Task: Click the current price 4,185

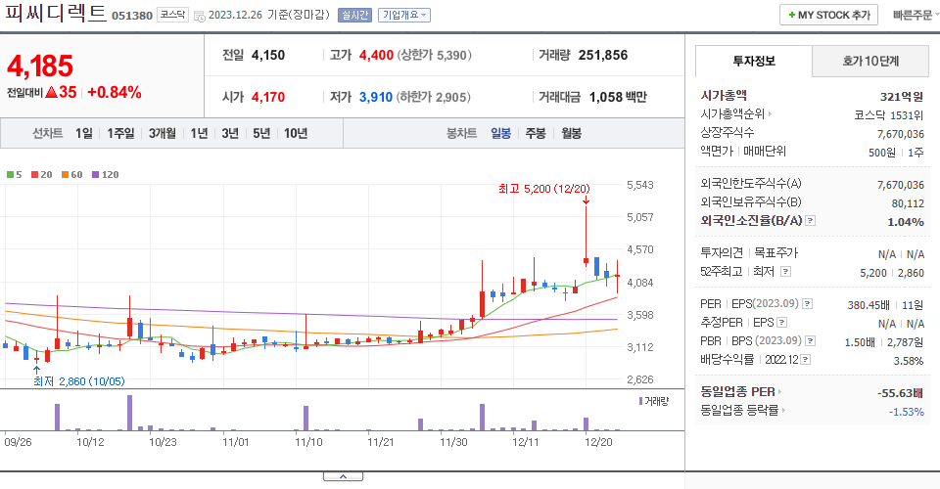Action: (x=40, y=66)
